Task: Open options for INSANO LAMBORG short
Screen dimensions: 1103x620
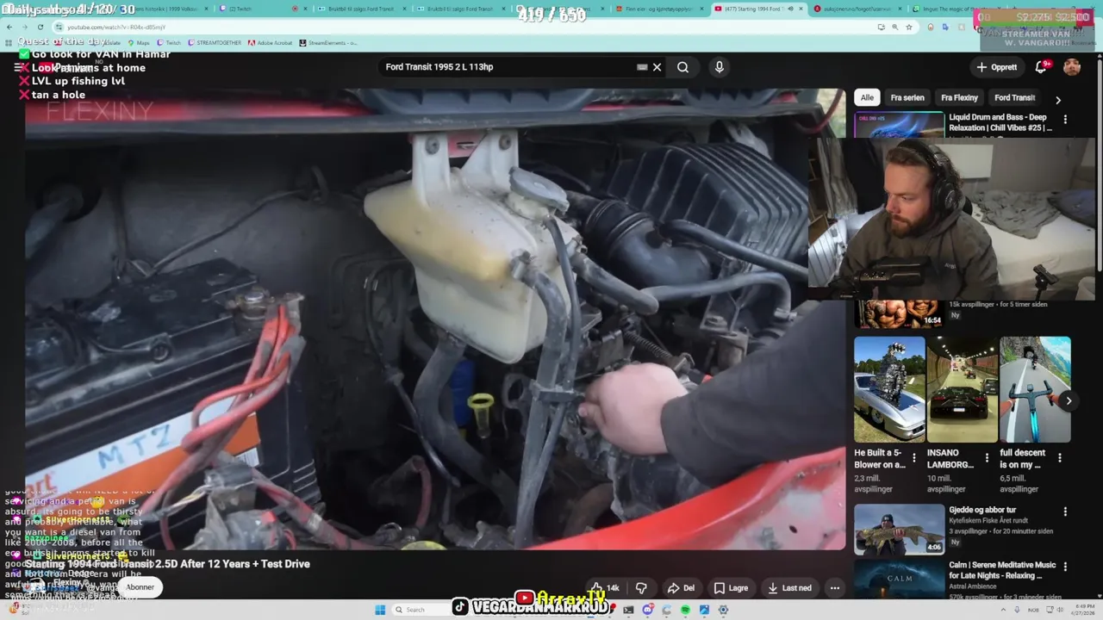Action: (987, 458)
